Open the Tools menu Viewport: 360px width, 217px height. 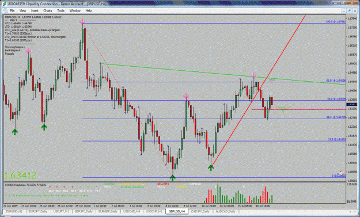[x=60, y=10]
